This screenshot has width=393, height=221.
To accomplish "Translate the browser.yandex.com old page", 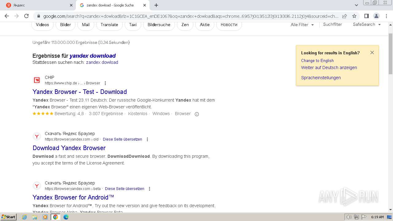I will point(123,139).
